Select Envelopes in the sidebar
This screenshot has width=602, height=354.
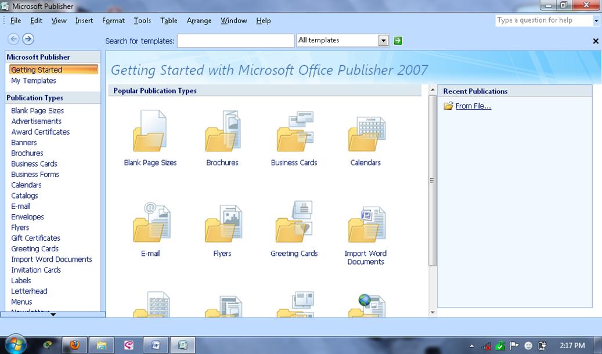tap(27, 217)
